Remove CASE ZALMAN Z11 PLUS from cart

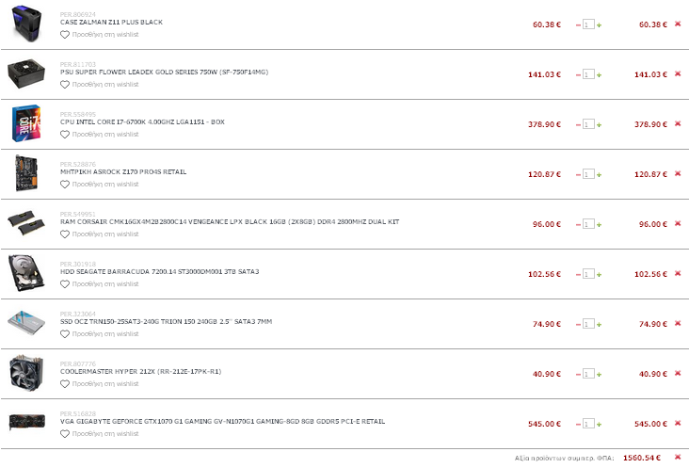(678, 24)
